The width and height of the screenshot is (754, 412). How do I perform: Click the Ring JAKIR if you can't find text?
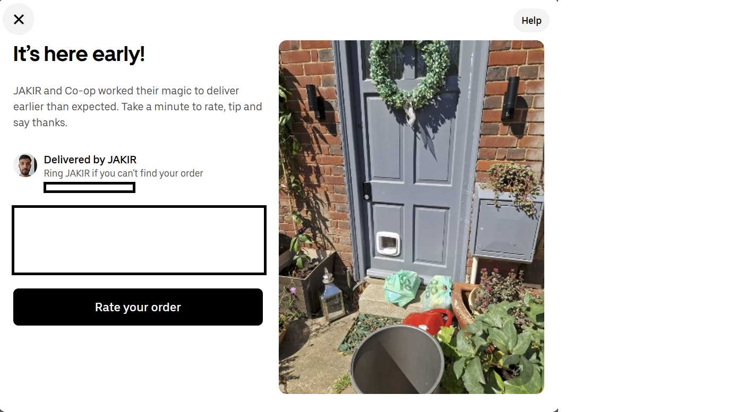coord(123,173)
